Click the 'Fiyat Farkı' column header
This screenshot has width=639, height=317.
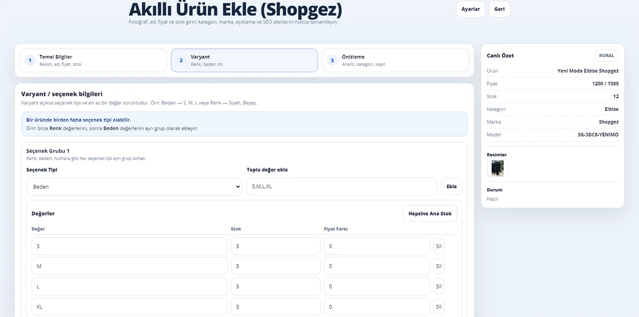336,229
